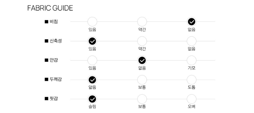Click checked 있음 option in 신축성 row
Screen dimensions: 254x113
click(92, 41)
